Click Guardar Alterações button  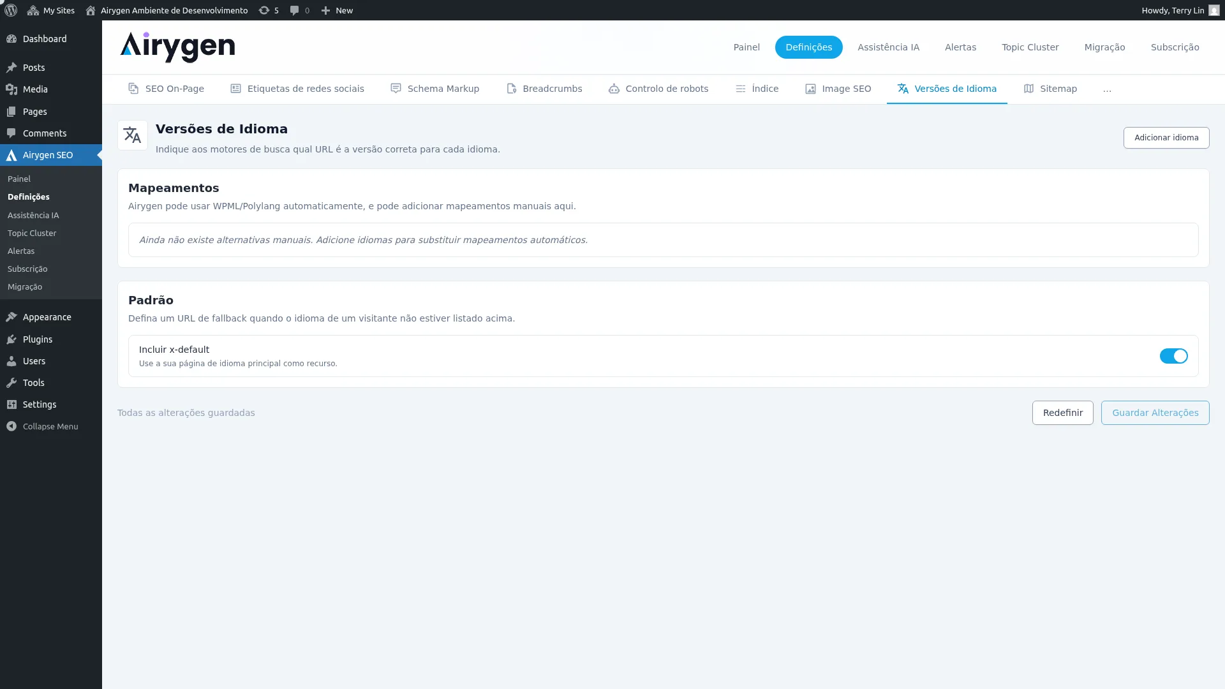(1155, 413)
